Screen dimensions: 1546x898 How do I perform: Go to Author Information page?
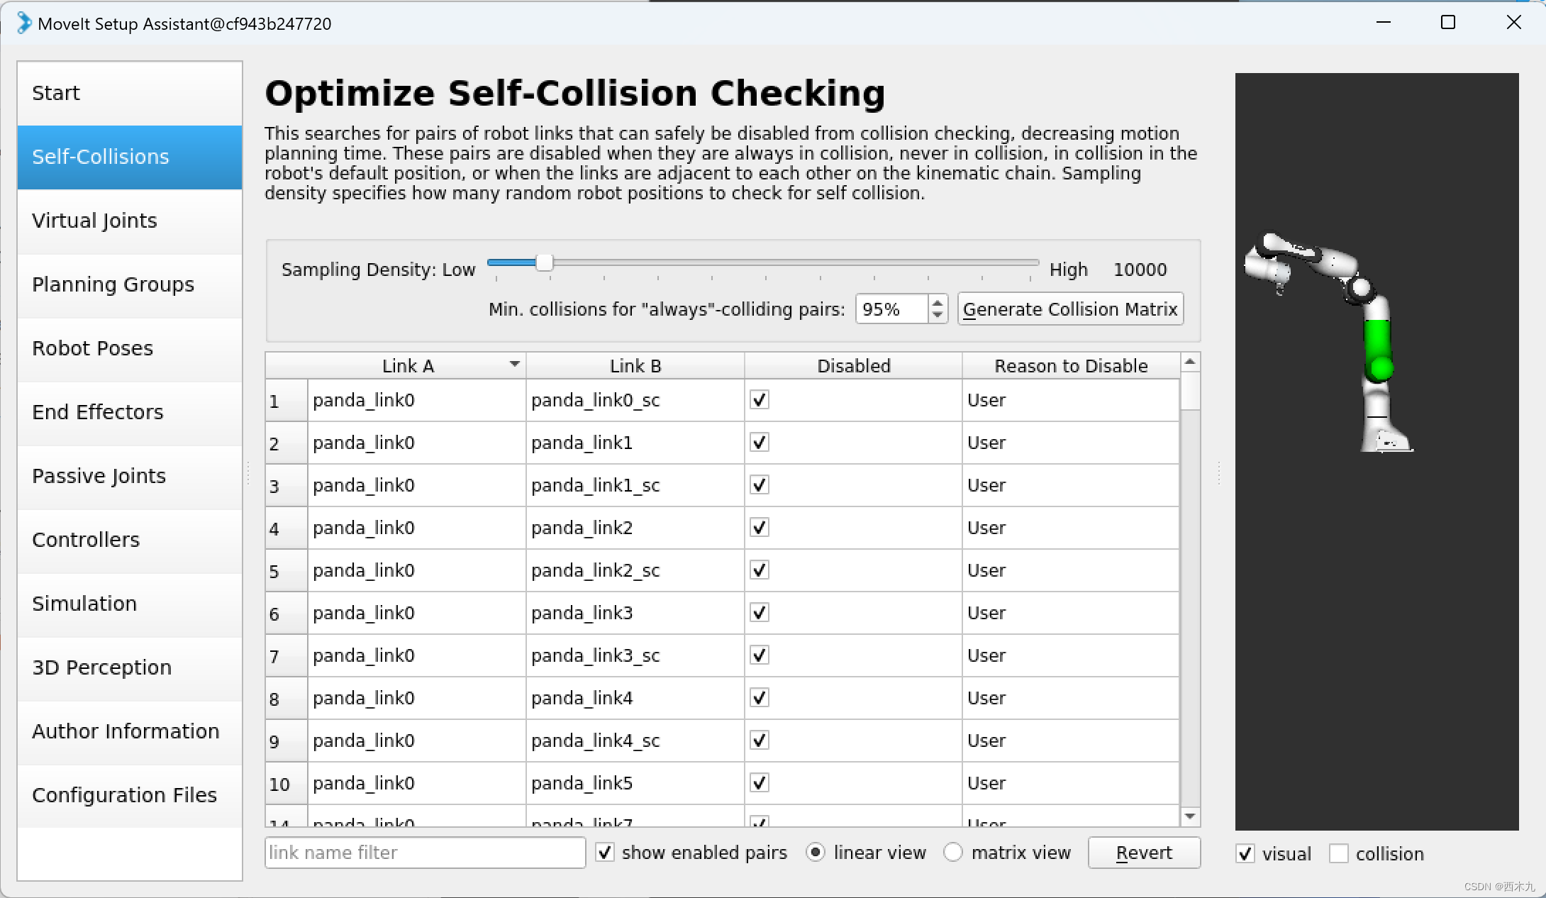point(130,732)
